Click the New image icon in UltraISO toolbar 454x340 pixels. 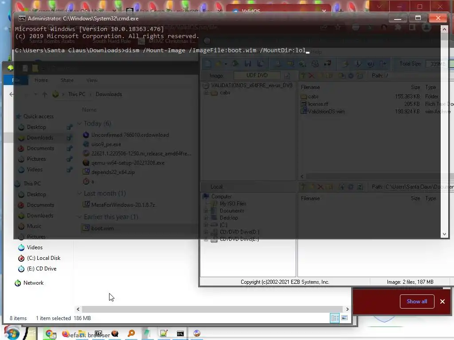[207, 64]
